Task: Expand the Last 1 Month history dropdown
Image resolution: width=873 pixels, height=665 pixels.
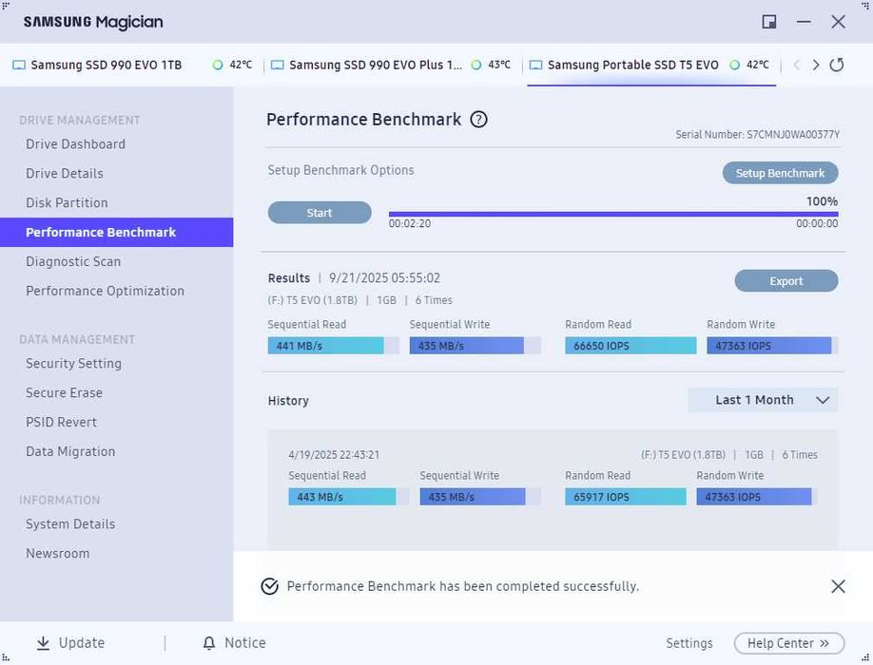Action: [x=763, y=400]
